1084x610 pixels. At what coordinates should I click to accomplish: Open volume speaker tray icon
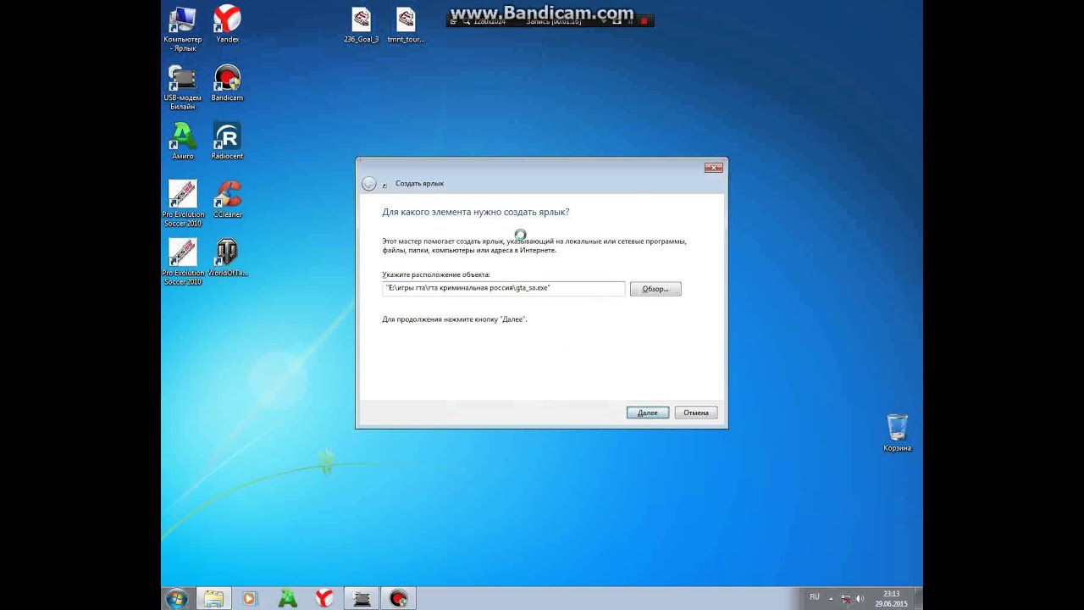pos(860,598)
